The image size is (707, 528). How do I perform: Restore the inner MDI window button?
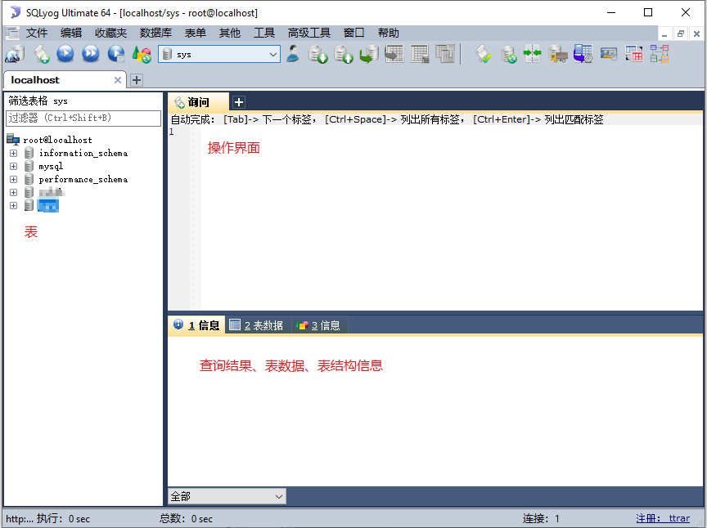(x=680, y=34)
